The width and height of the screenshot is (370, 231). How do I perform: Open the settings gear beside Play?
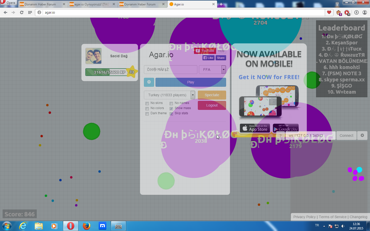(x=149, y=82)
